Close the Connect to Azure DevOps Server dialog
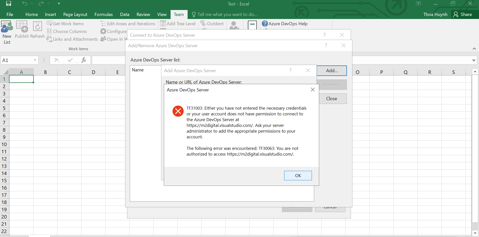This screenshot has width=479, height=237. 342,35
